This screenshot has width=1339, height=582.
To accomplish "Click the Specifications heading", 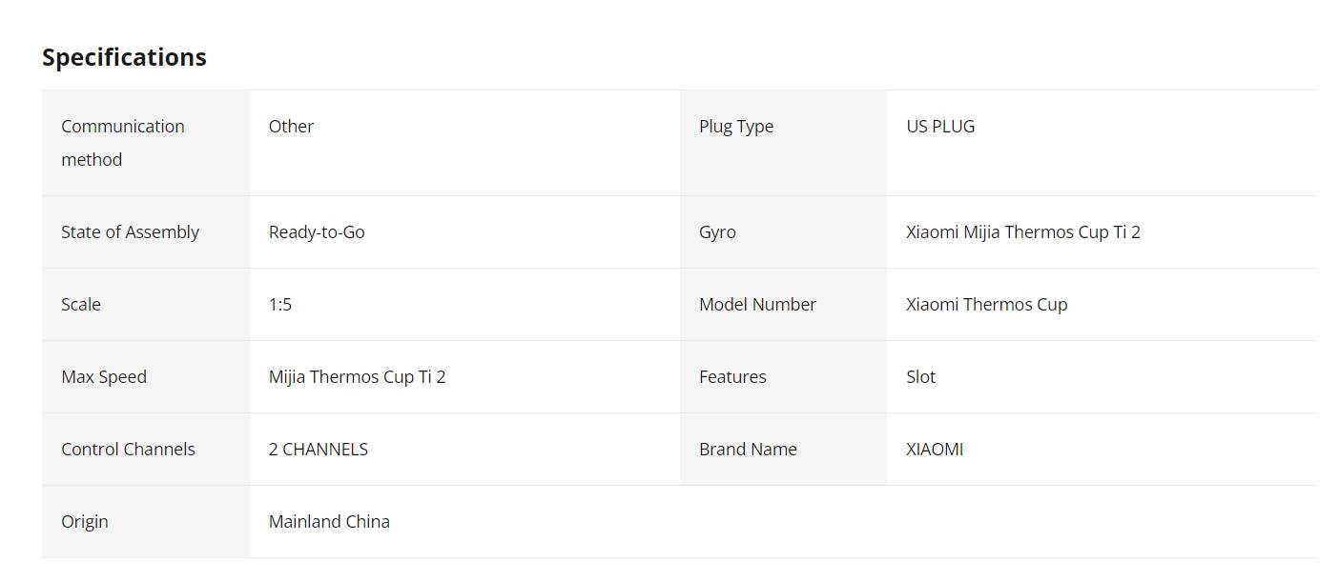I will coord(124,57).
